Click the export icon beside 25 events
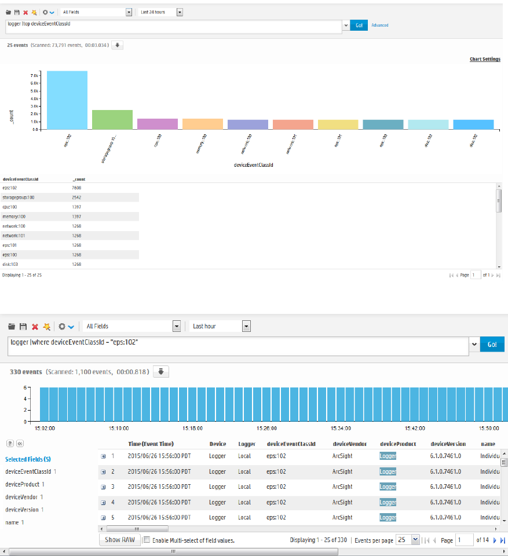 118,45
